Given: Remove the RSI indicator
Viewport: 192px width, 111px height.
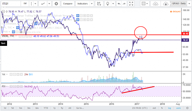Looking at the screenshot, I should click(21, 87).
